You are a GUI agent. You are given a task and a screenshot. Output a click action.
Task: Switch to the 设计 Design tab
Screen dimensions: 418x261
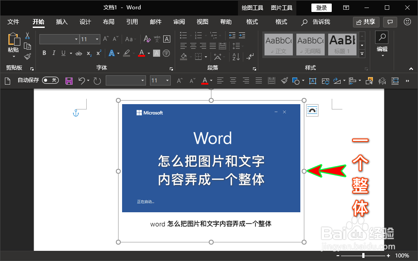pyautogui.click(x=85, y=22)
